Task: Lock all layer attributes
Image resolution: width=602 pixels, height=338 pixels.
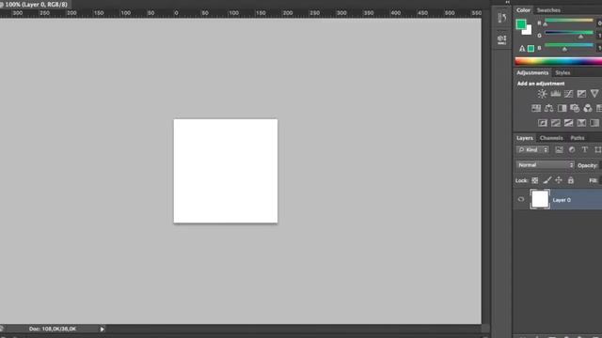Action: tap(571, 180)
